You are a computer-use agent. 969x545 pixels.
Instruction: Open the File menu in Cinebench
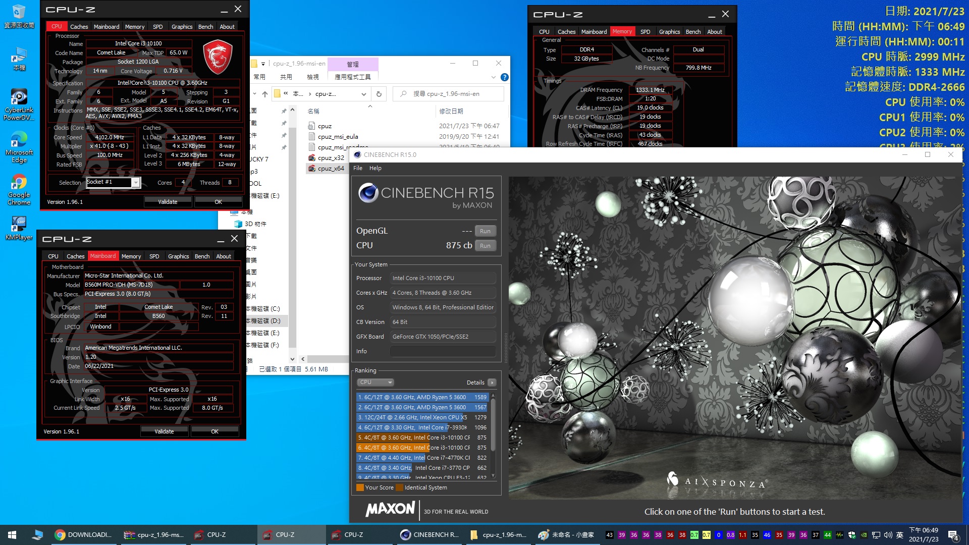tap(358, 168)
